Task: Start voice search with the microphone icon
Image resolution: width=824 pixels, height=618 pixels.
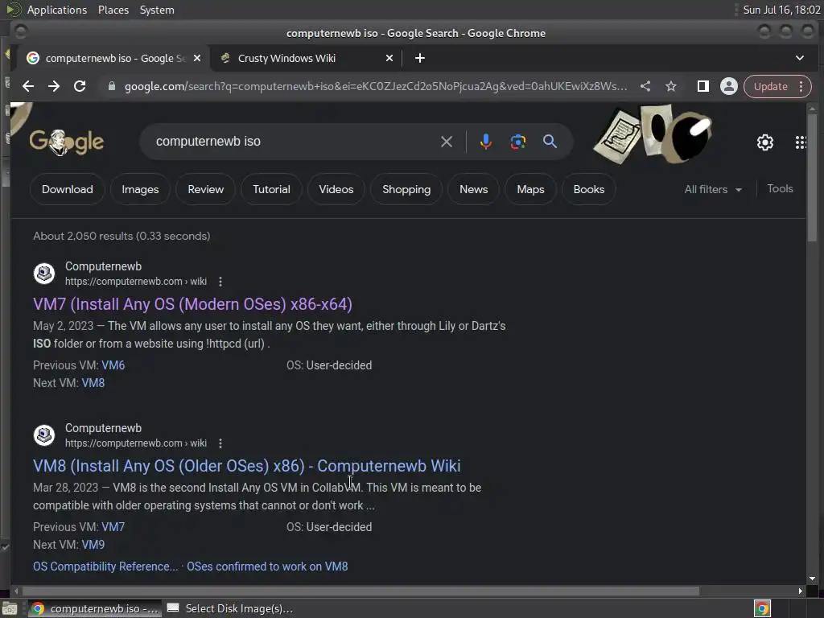Action: (485, 142)
